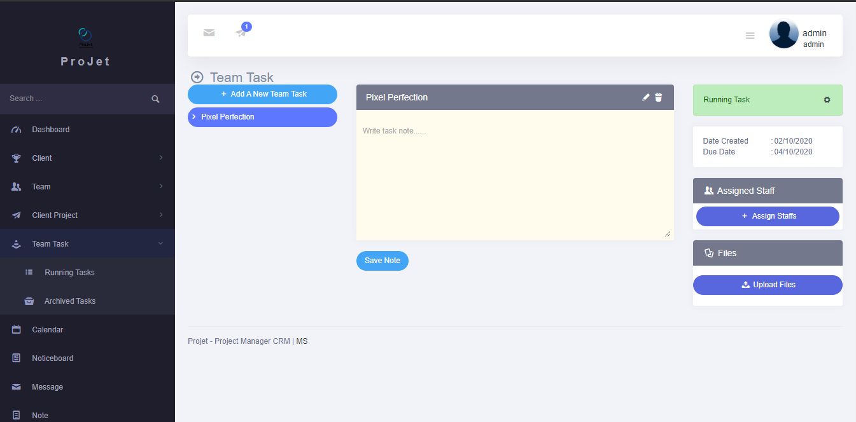856x422 pixels.
Task: Click the Noticeboard icon in sidebar
Action: click(17, 358)
